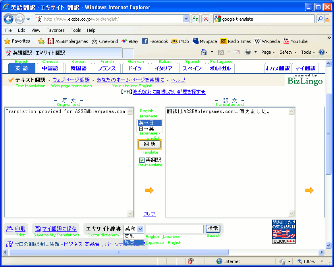Click the Home page icon

[x=204, y=52]
